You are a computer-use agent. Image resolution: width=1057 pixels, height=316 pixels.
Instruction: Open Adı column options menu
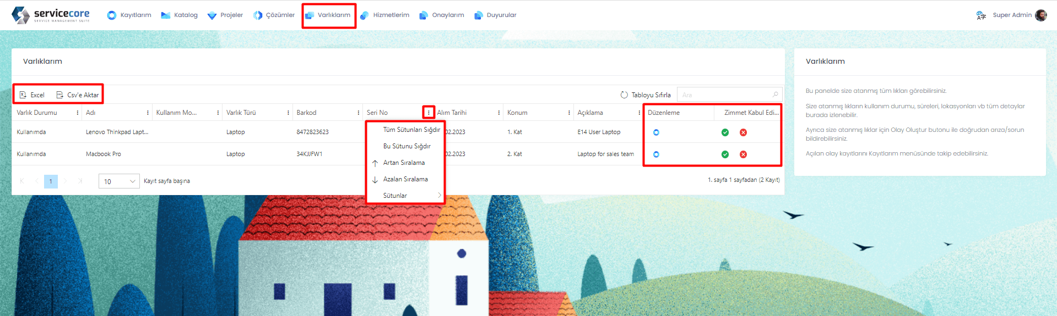tap(148, 113)
